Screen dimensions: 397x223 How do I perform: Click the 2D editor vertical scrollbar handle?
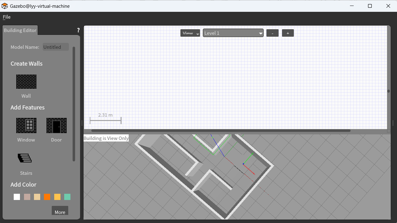[x=389, y=91]
